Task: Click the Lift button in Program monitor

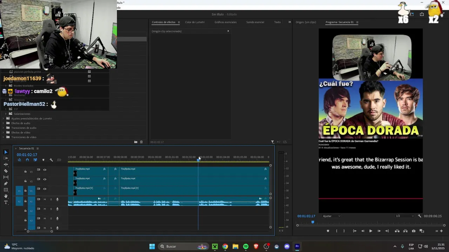Action: 397,231
